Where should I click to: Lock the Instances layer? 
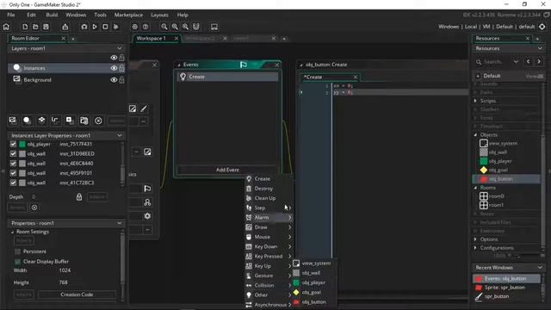tap(122, 68)
